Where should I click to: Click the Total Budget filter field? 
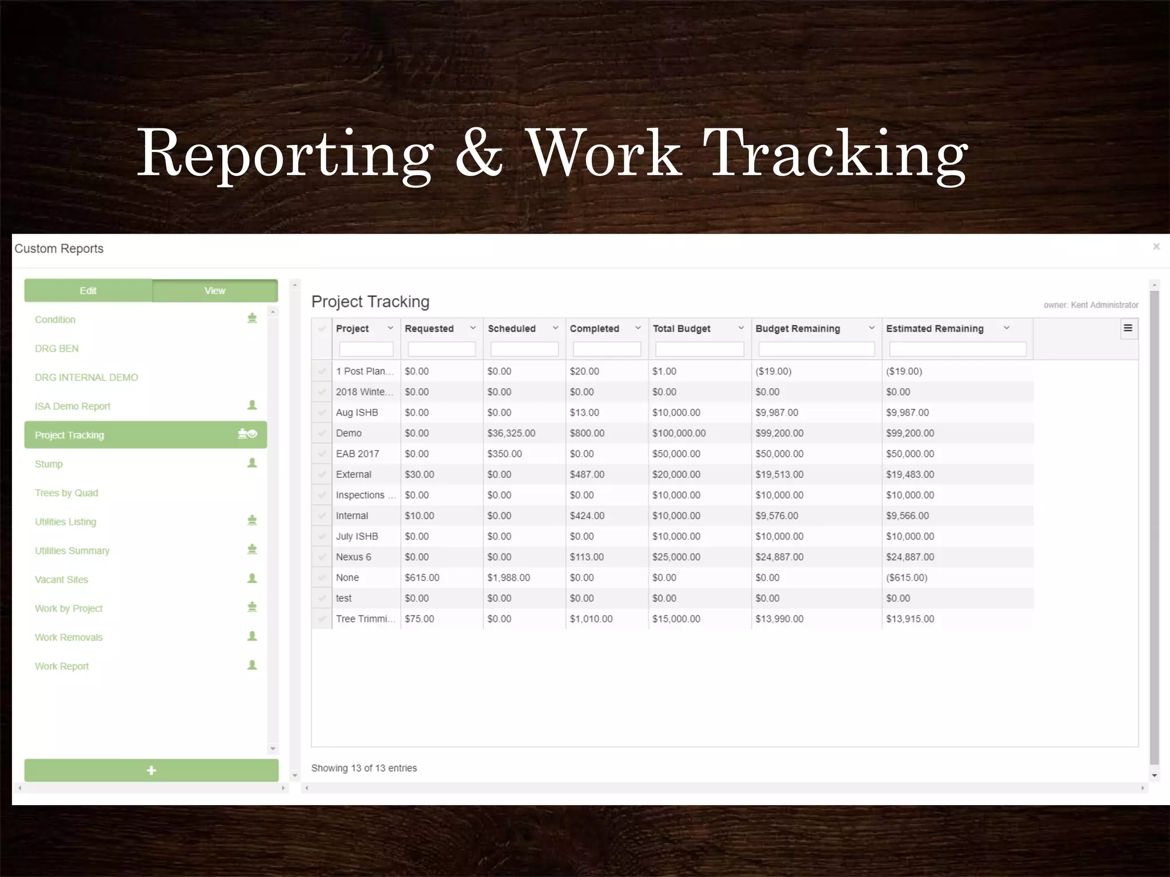[700, 349]
